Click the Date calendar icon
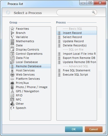The width and height of the screenshot is (108, 136). [x=12, y=45]
